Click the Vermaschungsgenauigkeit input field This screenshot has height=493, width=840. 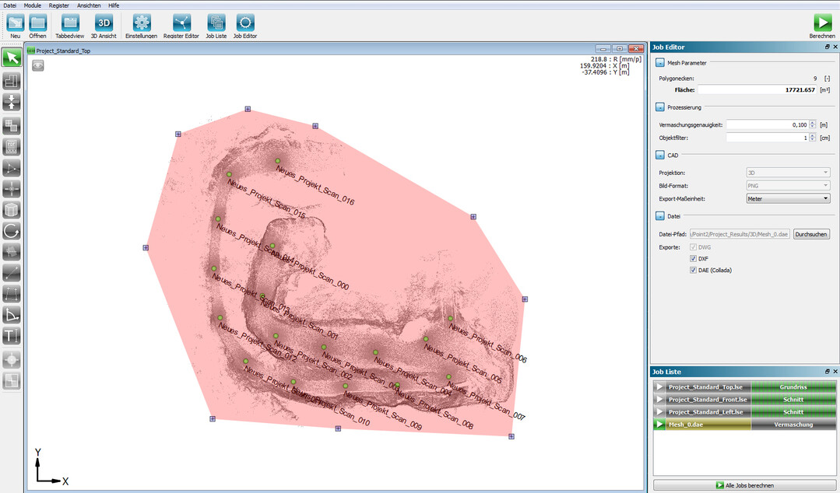point(767,124)
